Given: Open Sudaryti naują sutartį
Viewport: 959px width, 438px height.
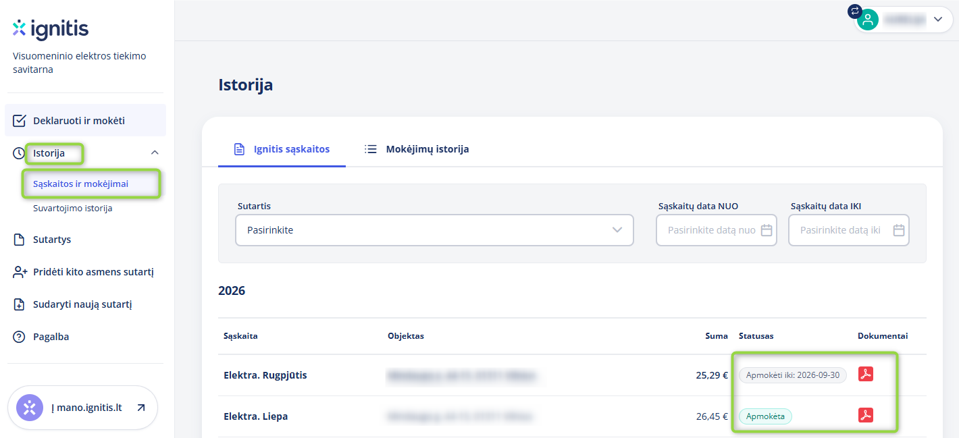Looking at the screenshot, I should click(x=82, y=304).
